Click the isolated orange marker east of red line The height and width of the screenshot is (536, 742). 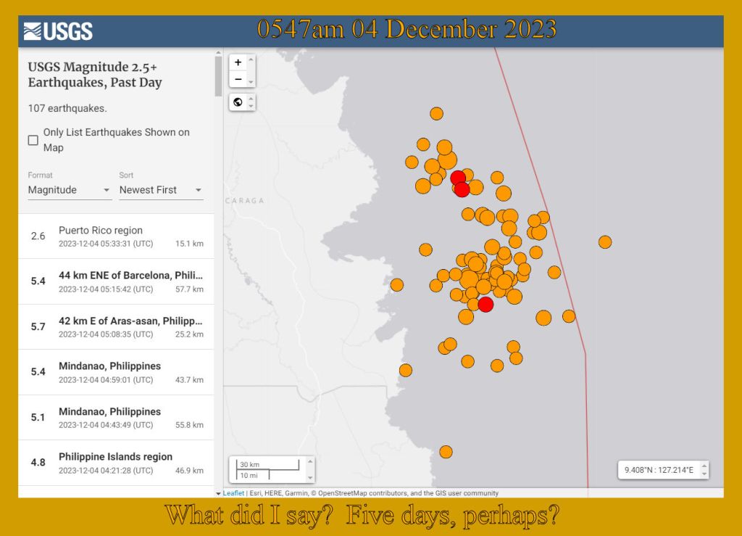click(x=605, y=242)
